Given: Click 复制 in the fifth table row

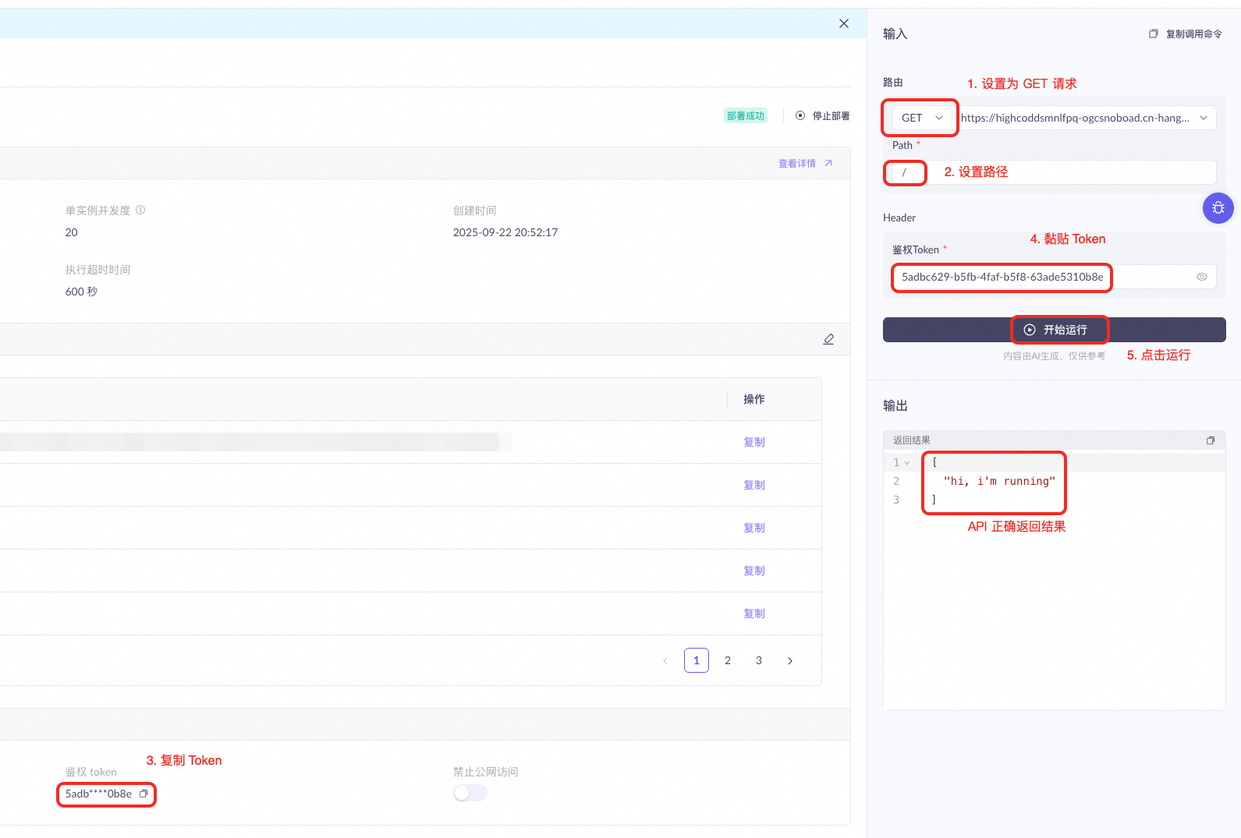Looking at the screenshot, I should tap(754, 613).
